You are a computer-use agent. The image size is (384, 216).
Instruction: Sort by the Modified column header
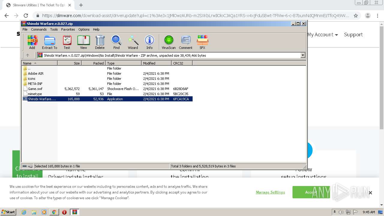tap(156, 63)
